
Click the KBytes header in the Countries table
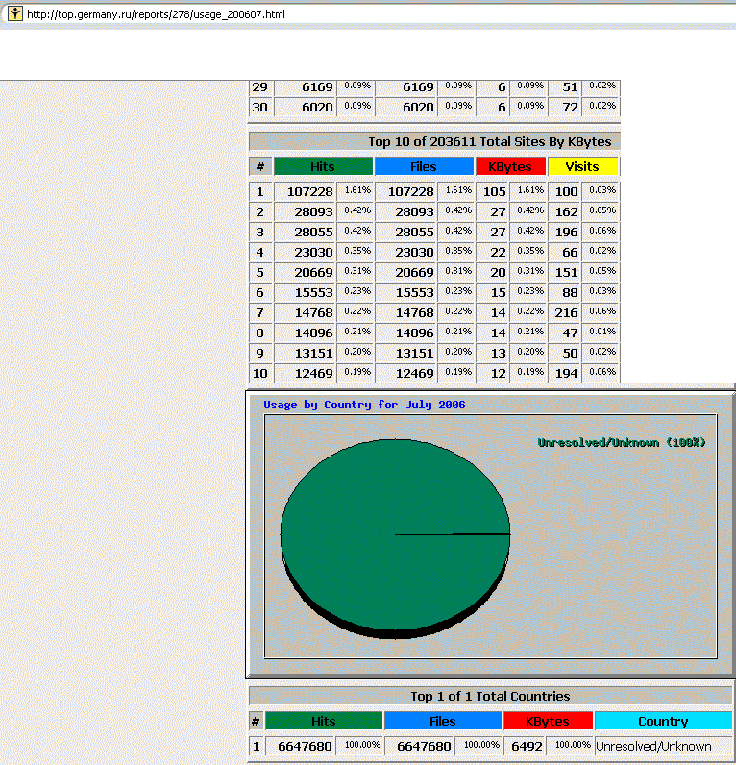[548, 721]
